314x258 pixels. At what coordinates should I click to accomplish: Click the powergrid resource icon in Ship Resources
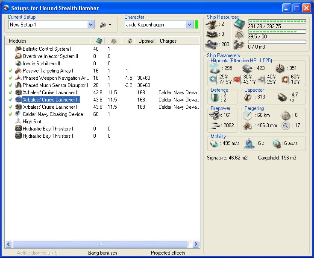tap(239, 34)
